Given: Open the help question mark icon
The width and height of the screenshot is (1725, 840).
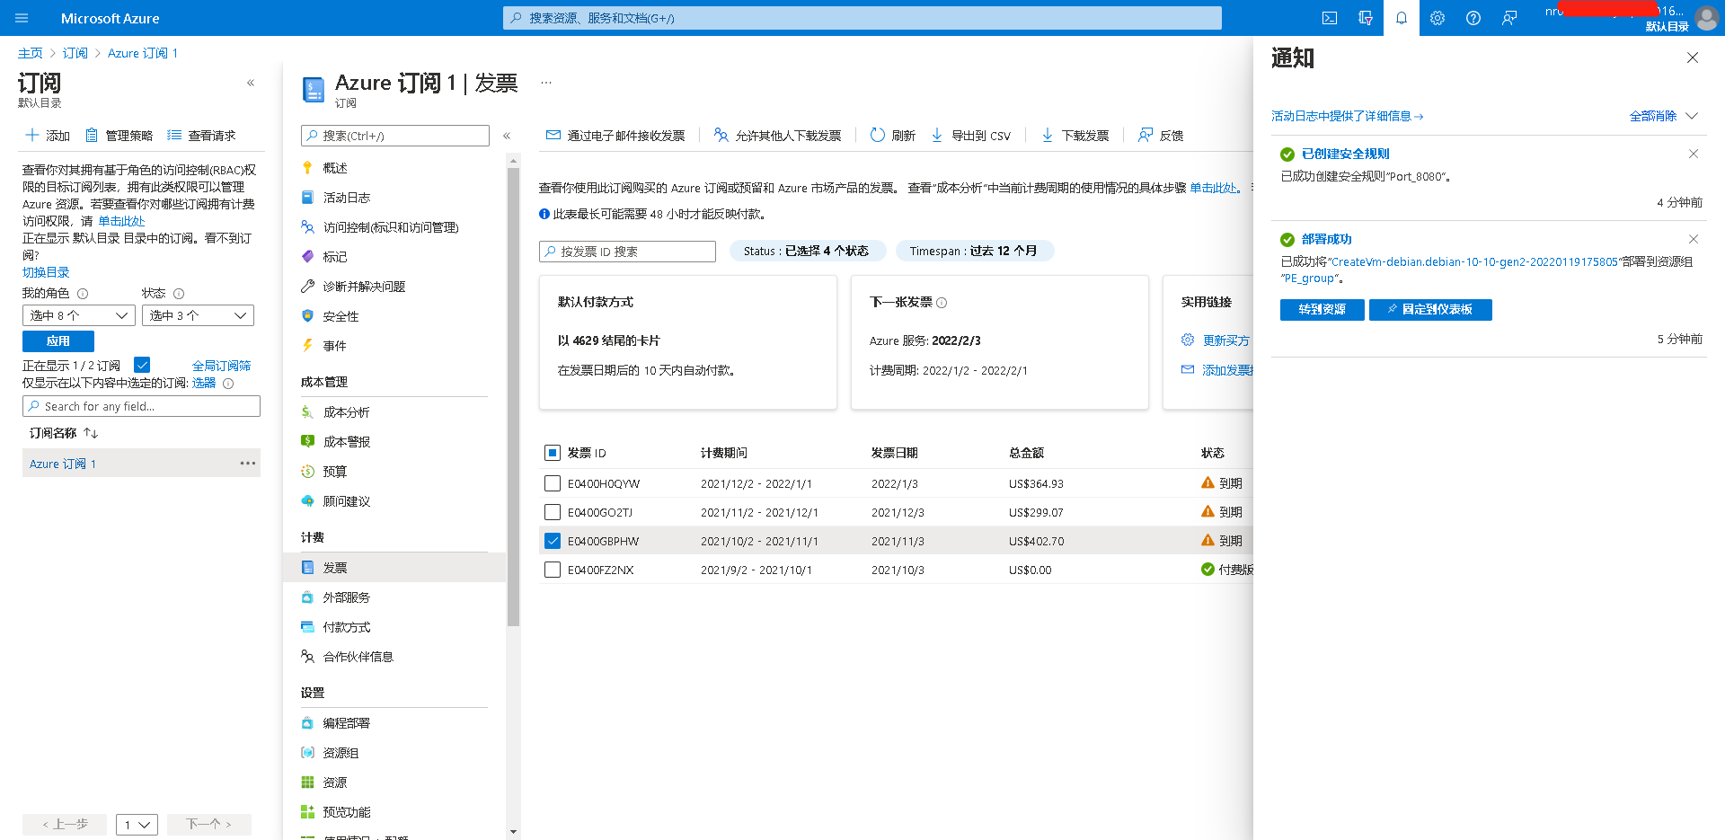Looking at the screenshot, I should pos(1473,18).
